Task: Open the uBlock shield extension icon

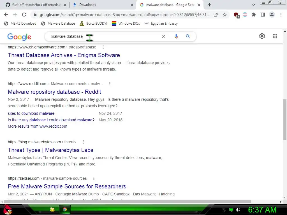Action: click(237, 15)
